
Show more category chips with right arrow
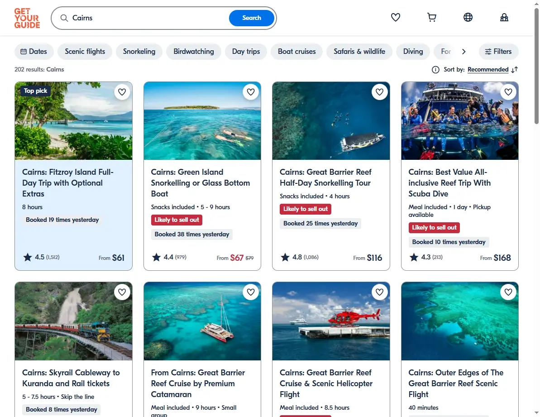[464, 51]
